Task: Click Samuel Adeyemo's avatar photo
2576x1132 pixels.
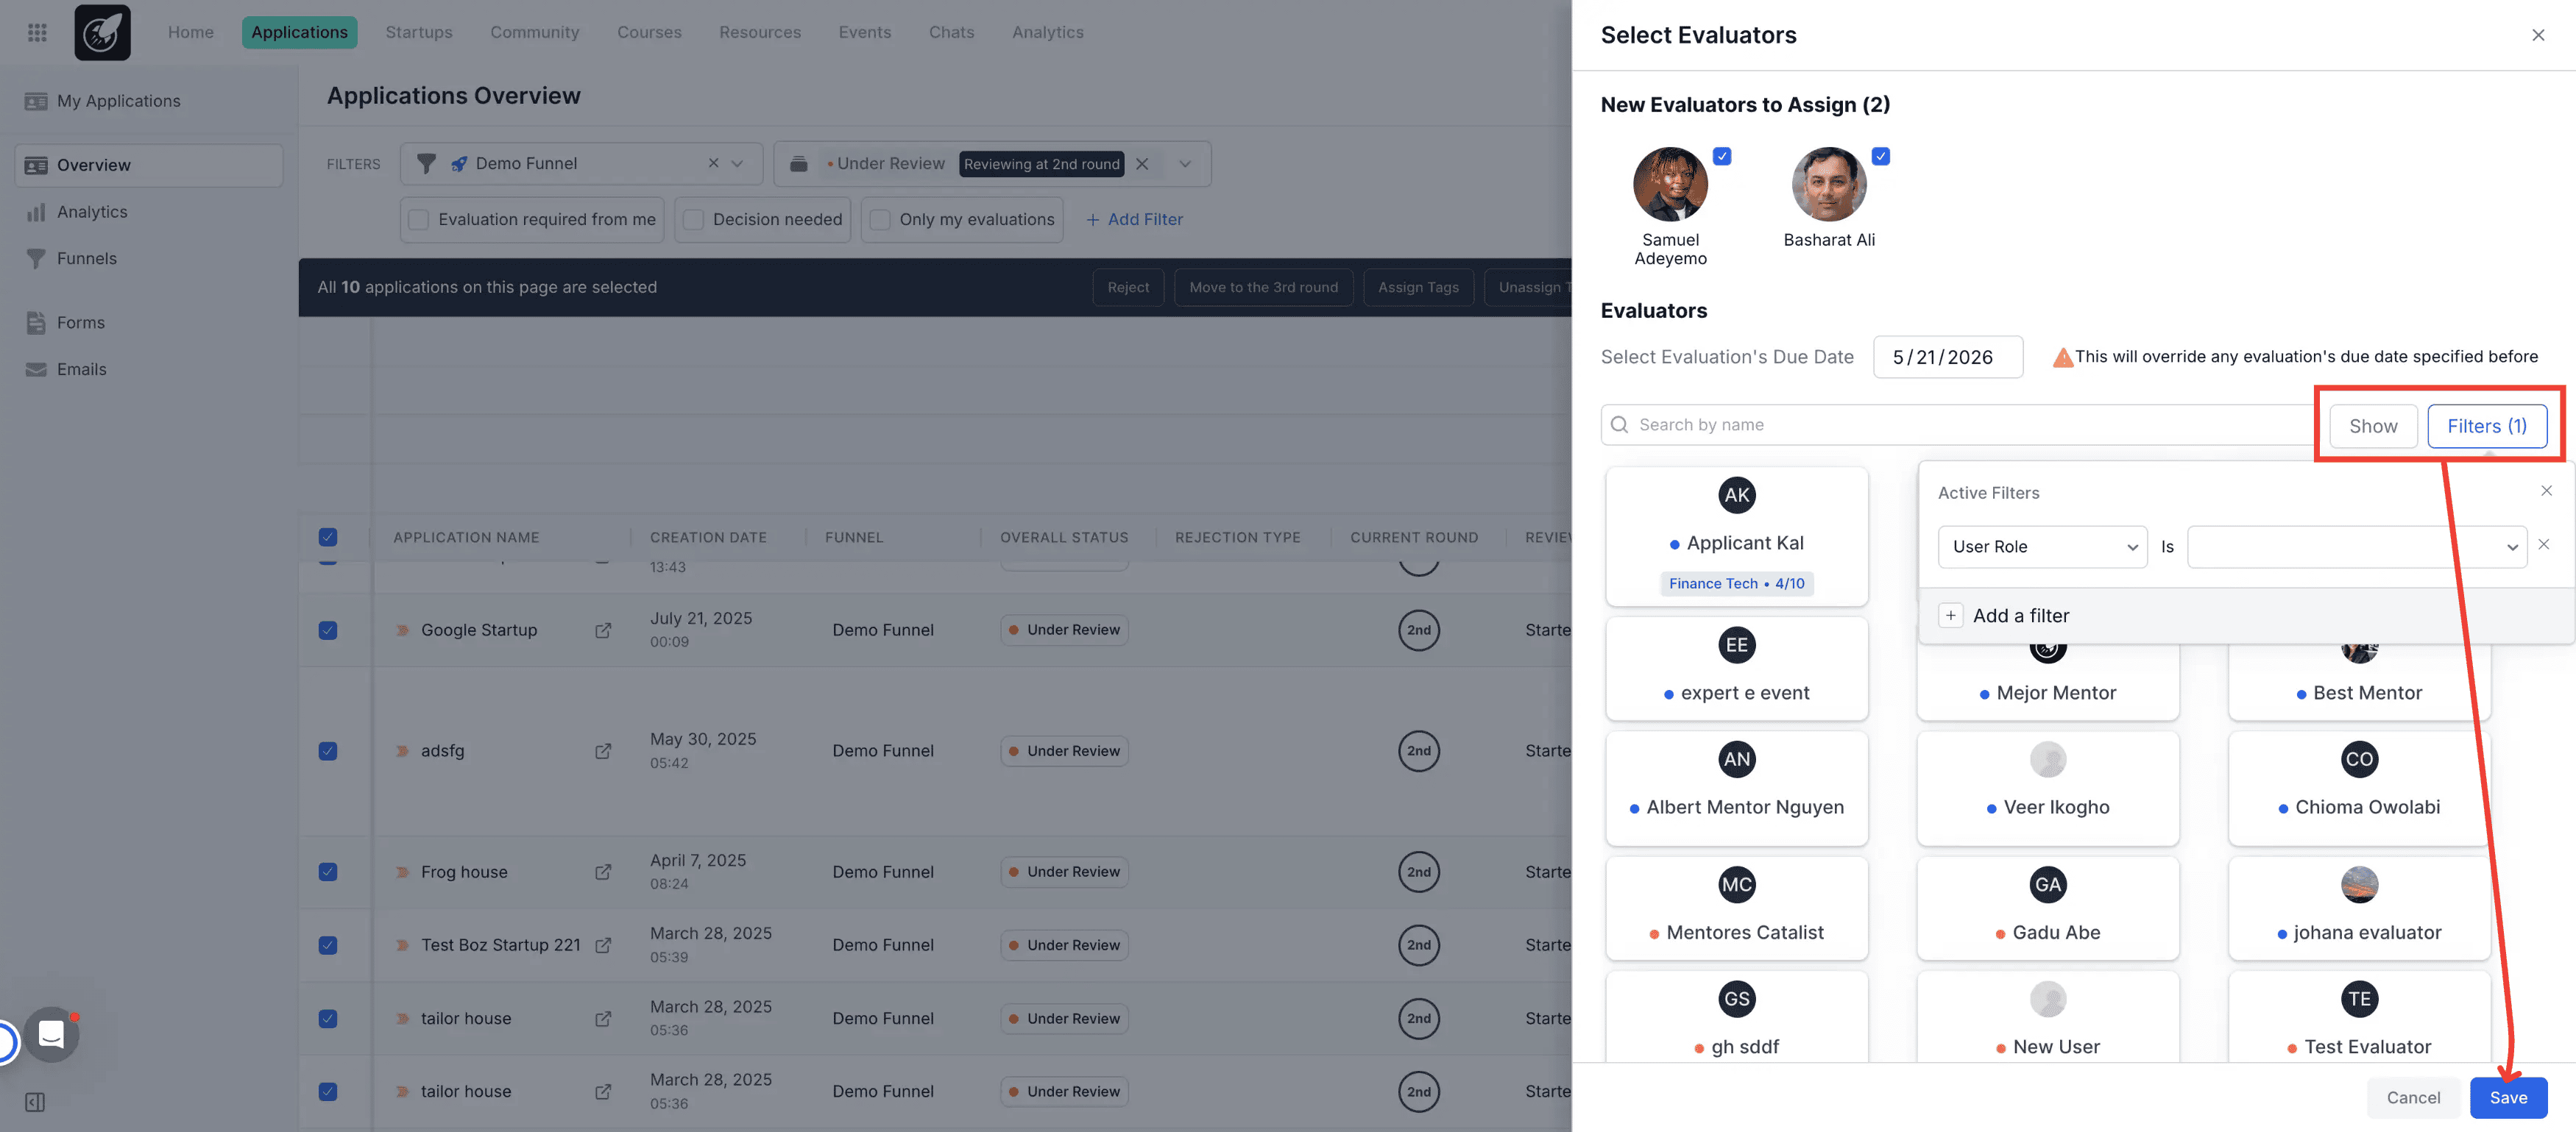Action: (x=1670, y=184)
